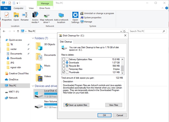Screen dimensions: 169x122
Task: Open OneDrive in navigation pane
Action: [x=12, y=80]
